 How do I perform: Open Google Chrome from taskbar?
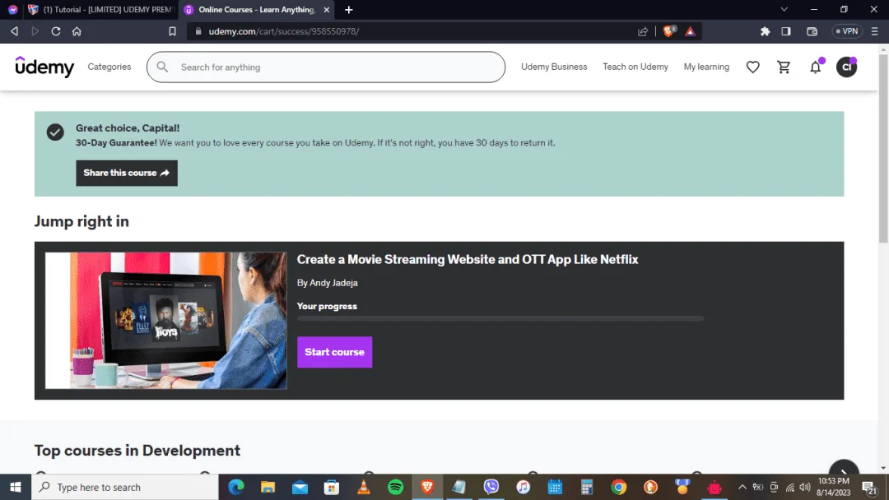618,487
